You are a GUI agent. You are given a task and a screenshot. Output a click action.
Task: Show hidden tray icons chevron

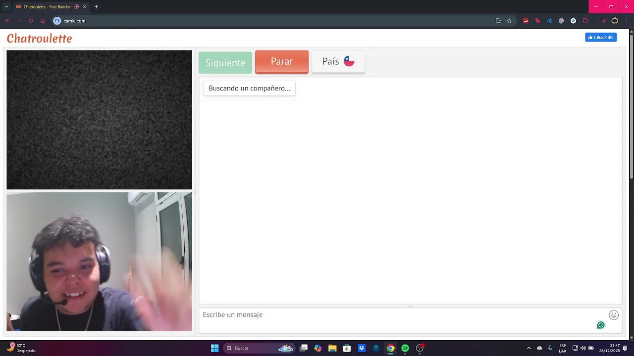pyautogui.click(x=528, y=348)
